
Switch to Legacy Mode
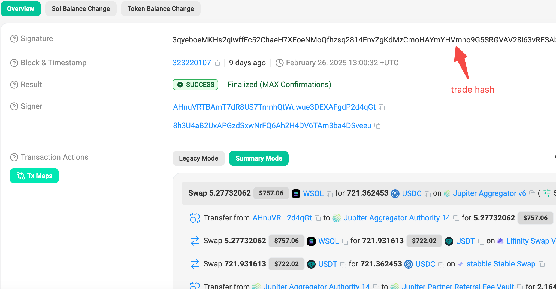point(199,158)
